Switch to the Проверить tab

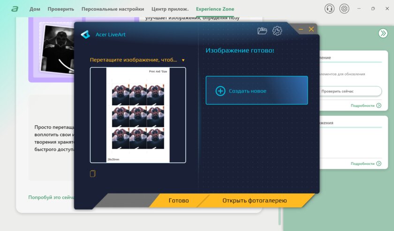pos(61,9)
